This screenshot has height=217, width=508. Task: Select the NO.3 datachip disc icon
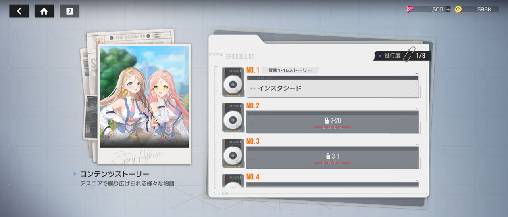tap(233, 154)
